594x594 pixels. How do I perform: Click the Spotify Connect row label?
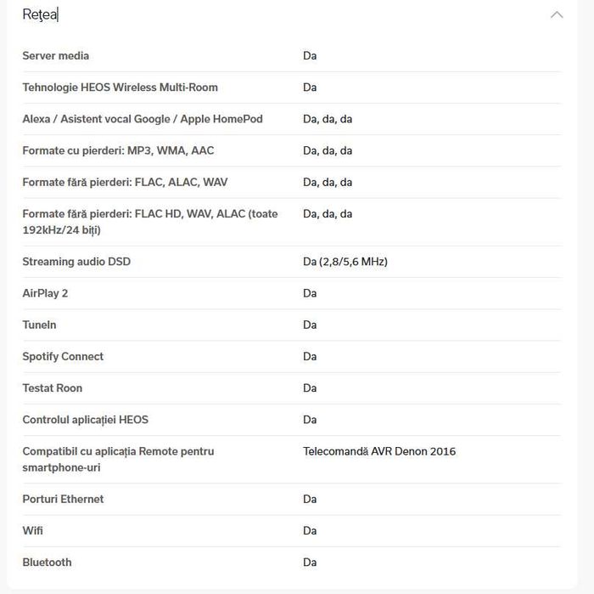[63, 356]
